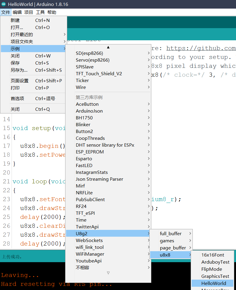Image resolution: width=236 pixels, height=290 pixels.
Task: Choose 保存 Ctrl+S entry
Action: (x=33, y=63)
